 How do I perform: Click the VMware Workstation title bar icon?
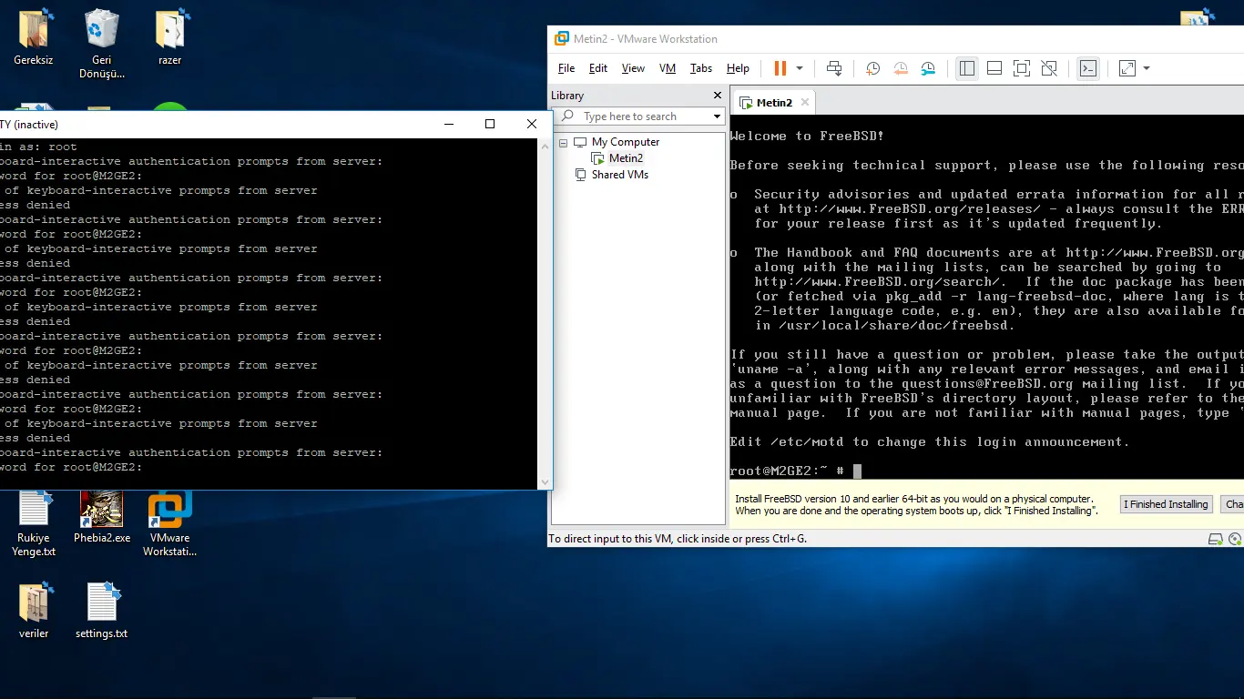(562, 38)
